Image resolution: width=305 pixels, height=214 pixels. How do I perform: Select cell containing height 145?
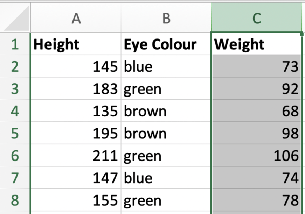76,66
